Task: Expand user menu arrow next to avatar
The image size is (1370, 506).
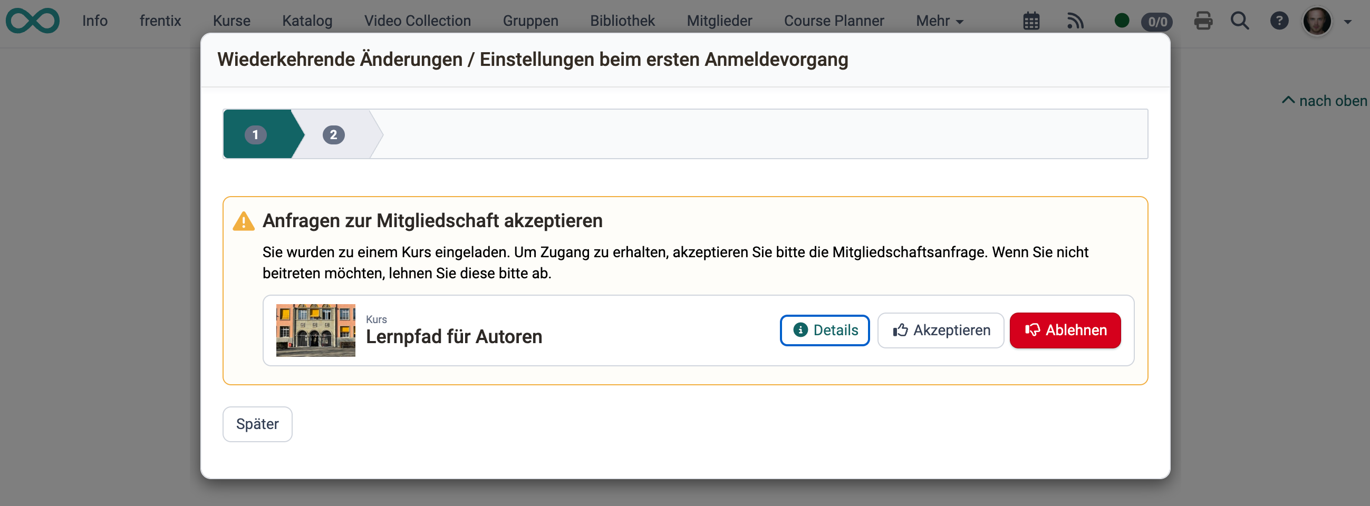Action: coord(1348,22)
